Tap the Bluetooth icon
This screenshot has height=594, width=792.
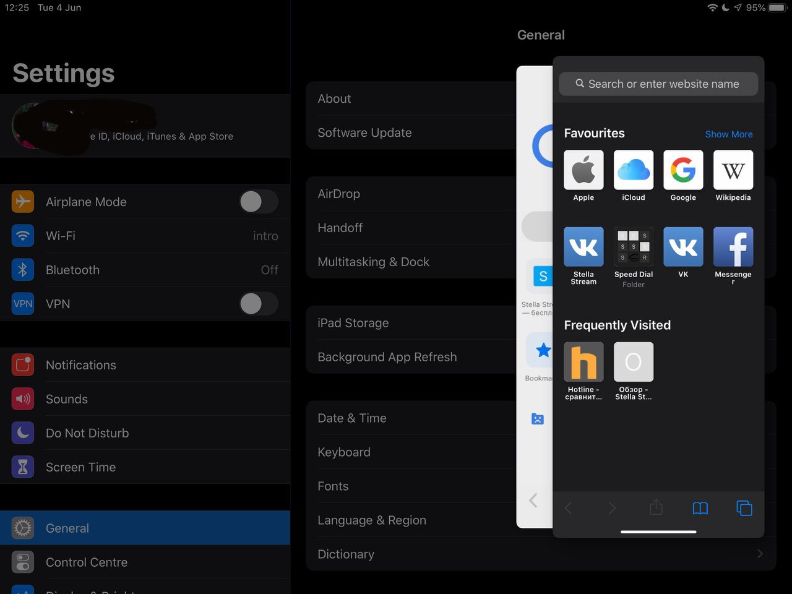23,270
